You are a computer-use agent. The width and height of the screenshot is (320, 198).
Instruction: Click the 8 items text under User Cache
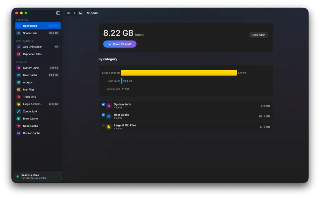pos(118,118)
